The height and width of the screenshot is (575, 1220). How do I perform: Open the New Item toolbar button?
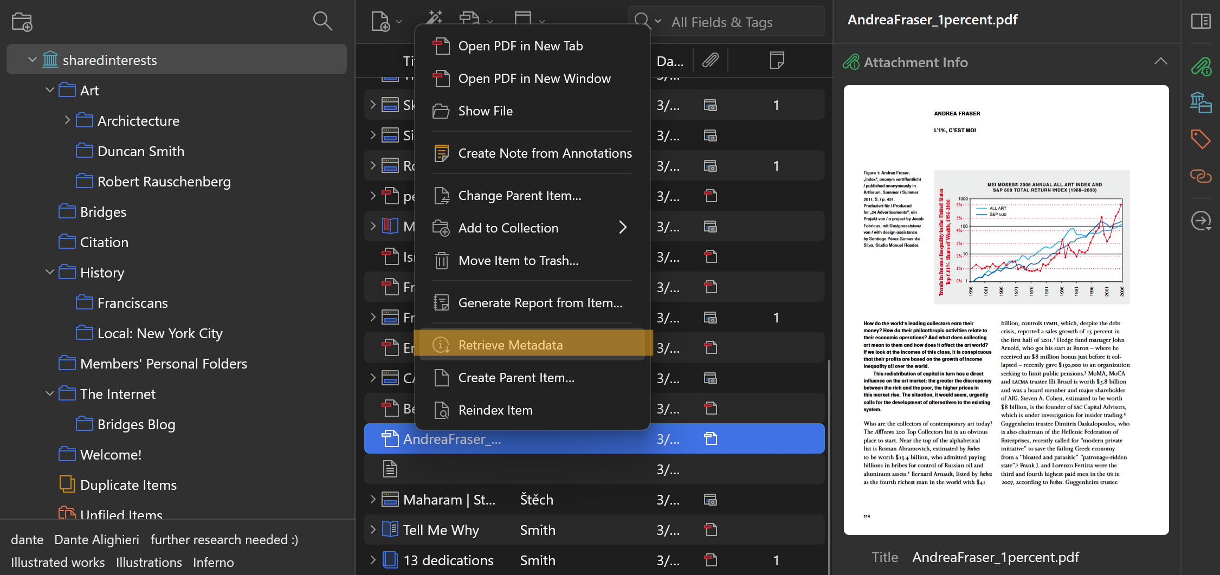[x=381, y=22]
